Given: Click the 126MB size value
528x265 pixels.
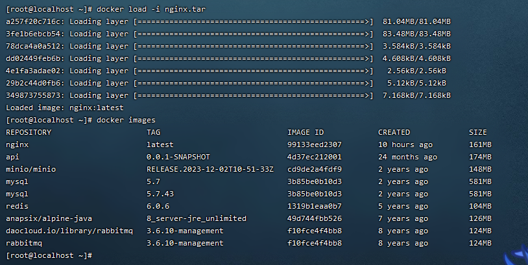Looking at the screenshot, I should click(480, 218).
